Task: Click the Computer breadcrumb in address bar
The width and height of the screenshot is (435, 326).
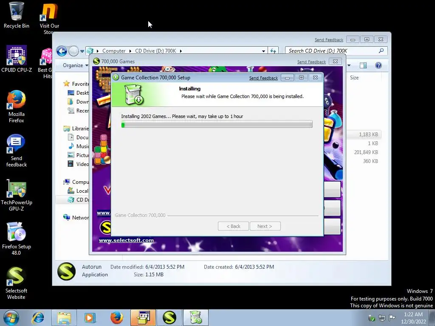Action: (114, 51)
